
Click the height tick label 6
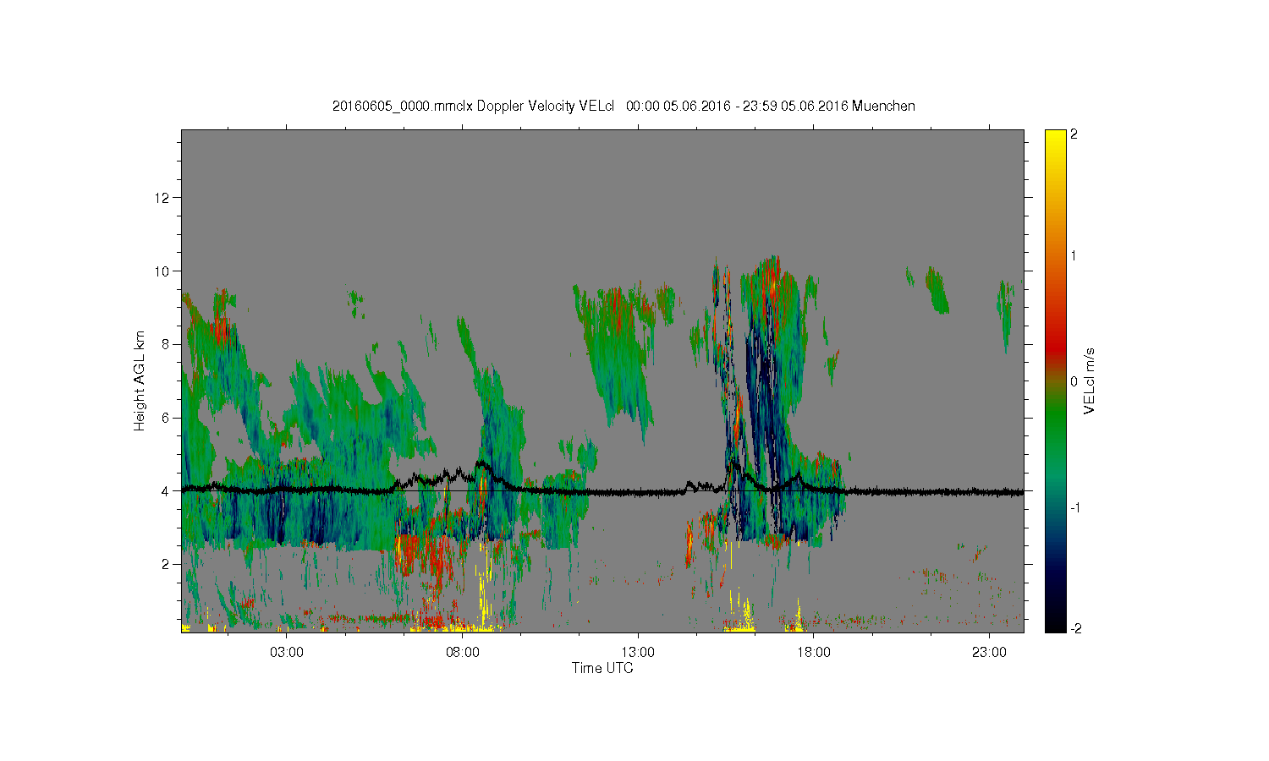(x=167, y=418)
